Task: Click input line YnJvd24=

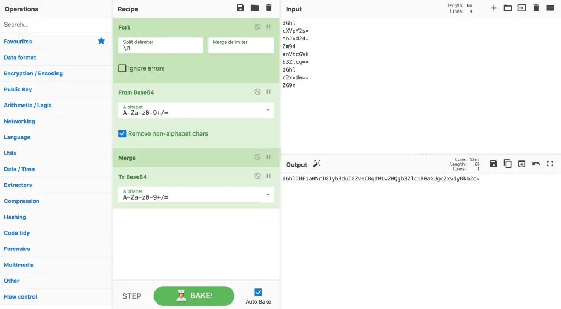Action: [x=295, y=39]
